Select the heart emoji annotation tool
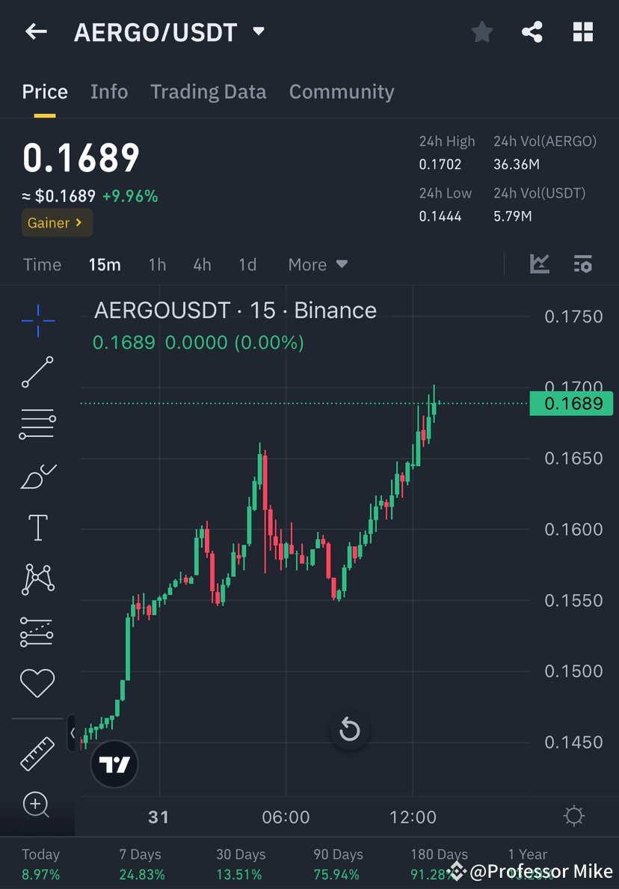This screenshot has width=619, height=889. (x=37, y=683)
